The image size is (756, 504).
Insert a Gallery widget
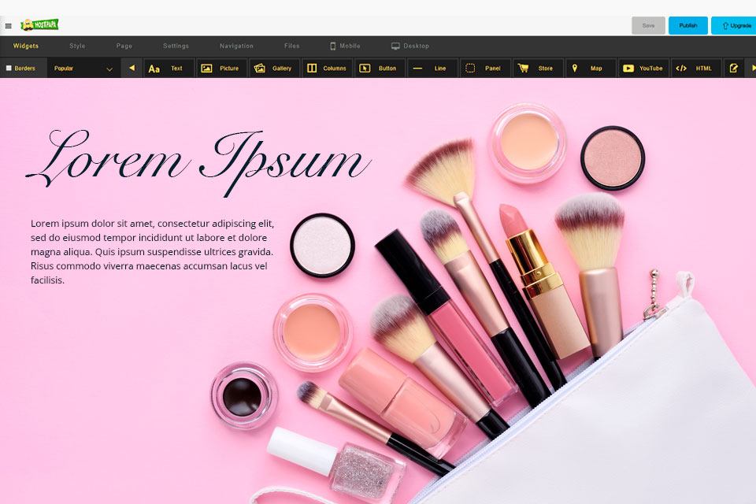pos(273,69)
